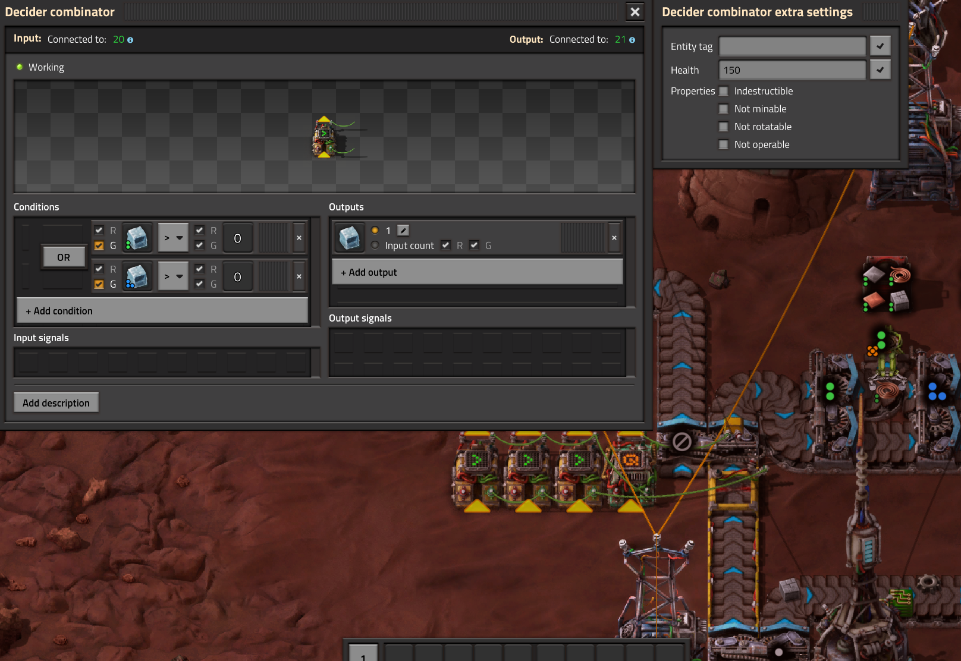Enable the Indestructible property
961x661 pixels.
click(x=724, y=91)
